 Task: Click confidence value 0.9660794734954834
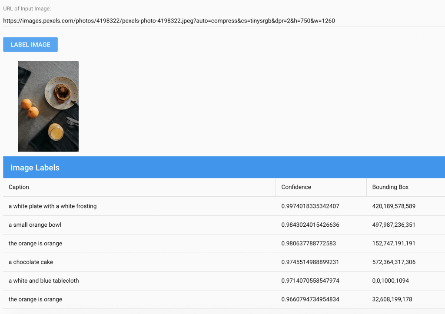(x=310, y=299)
